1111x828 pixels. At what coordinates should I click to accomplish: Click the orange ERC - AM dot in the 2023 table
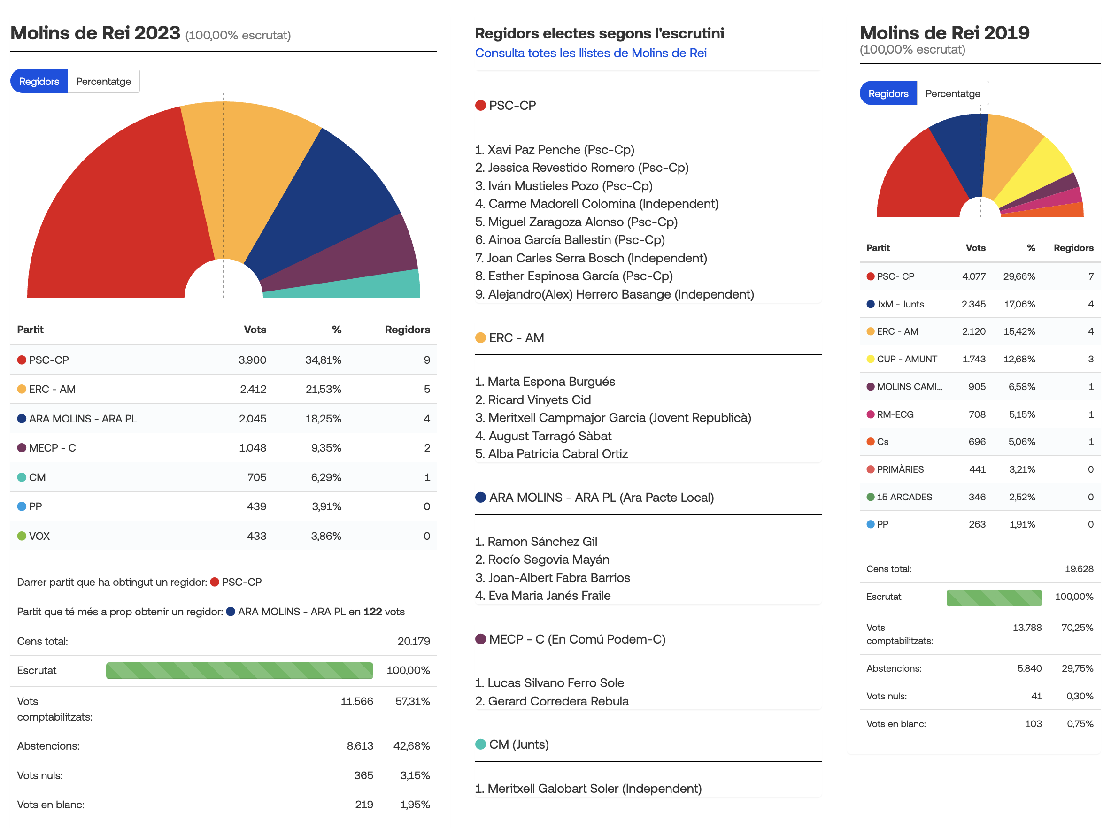[x=22, y=389]
